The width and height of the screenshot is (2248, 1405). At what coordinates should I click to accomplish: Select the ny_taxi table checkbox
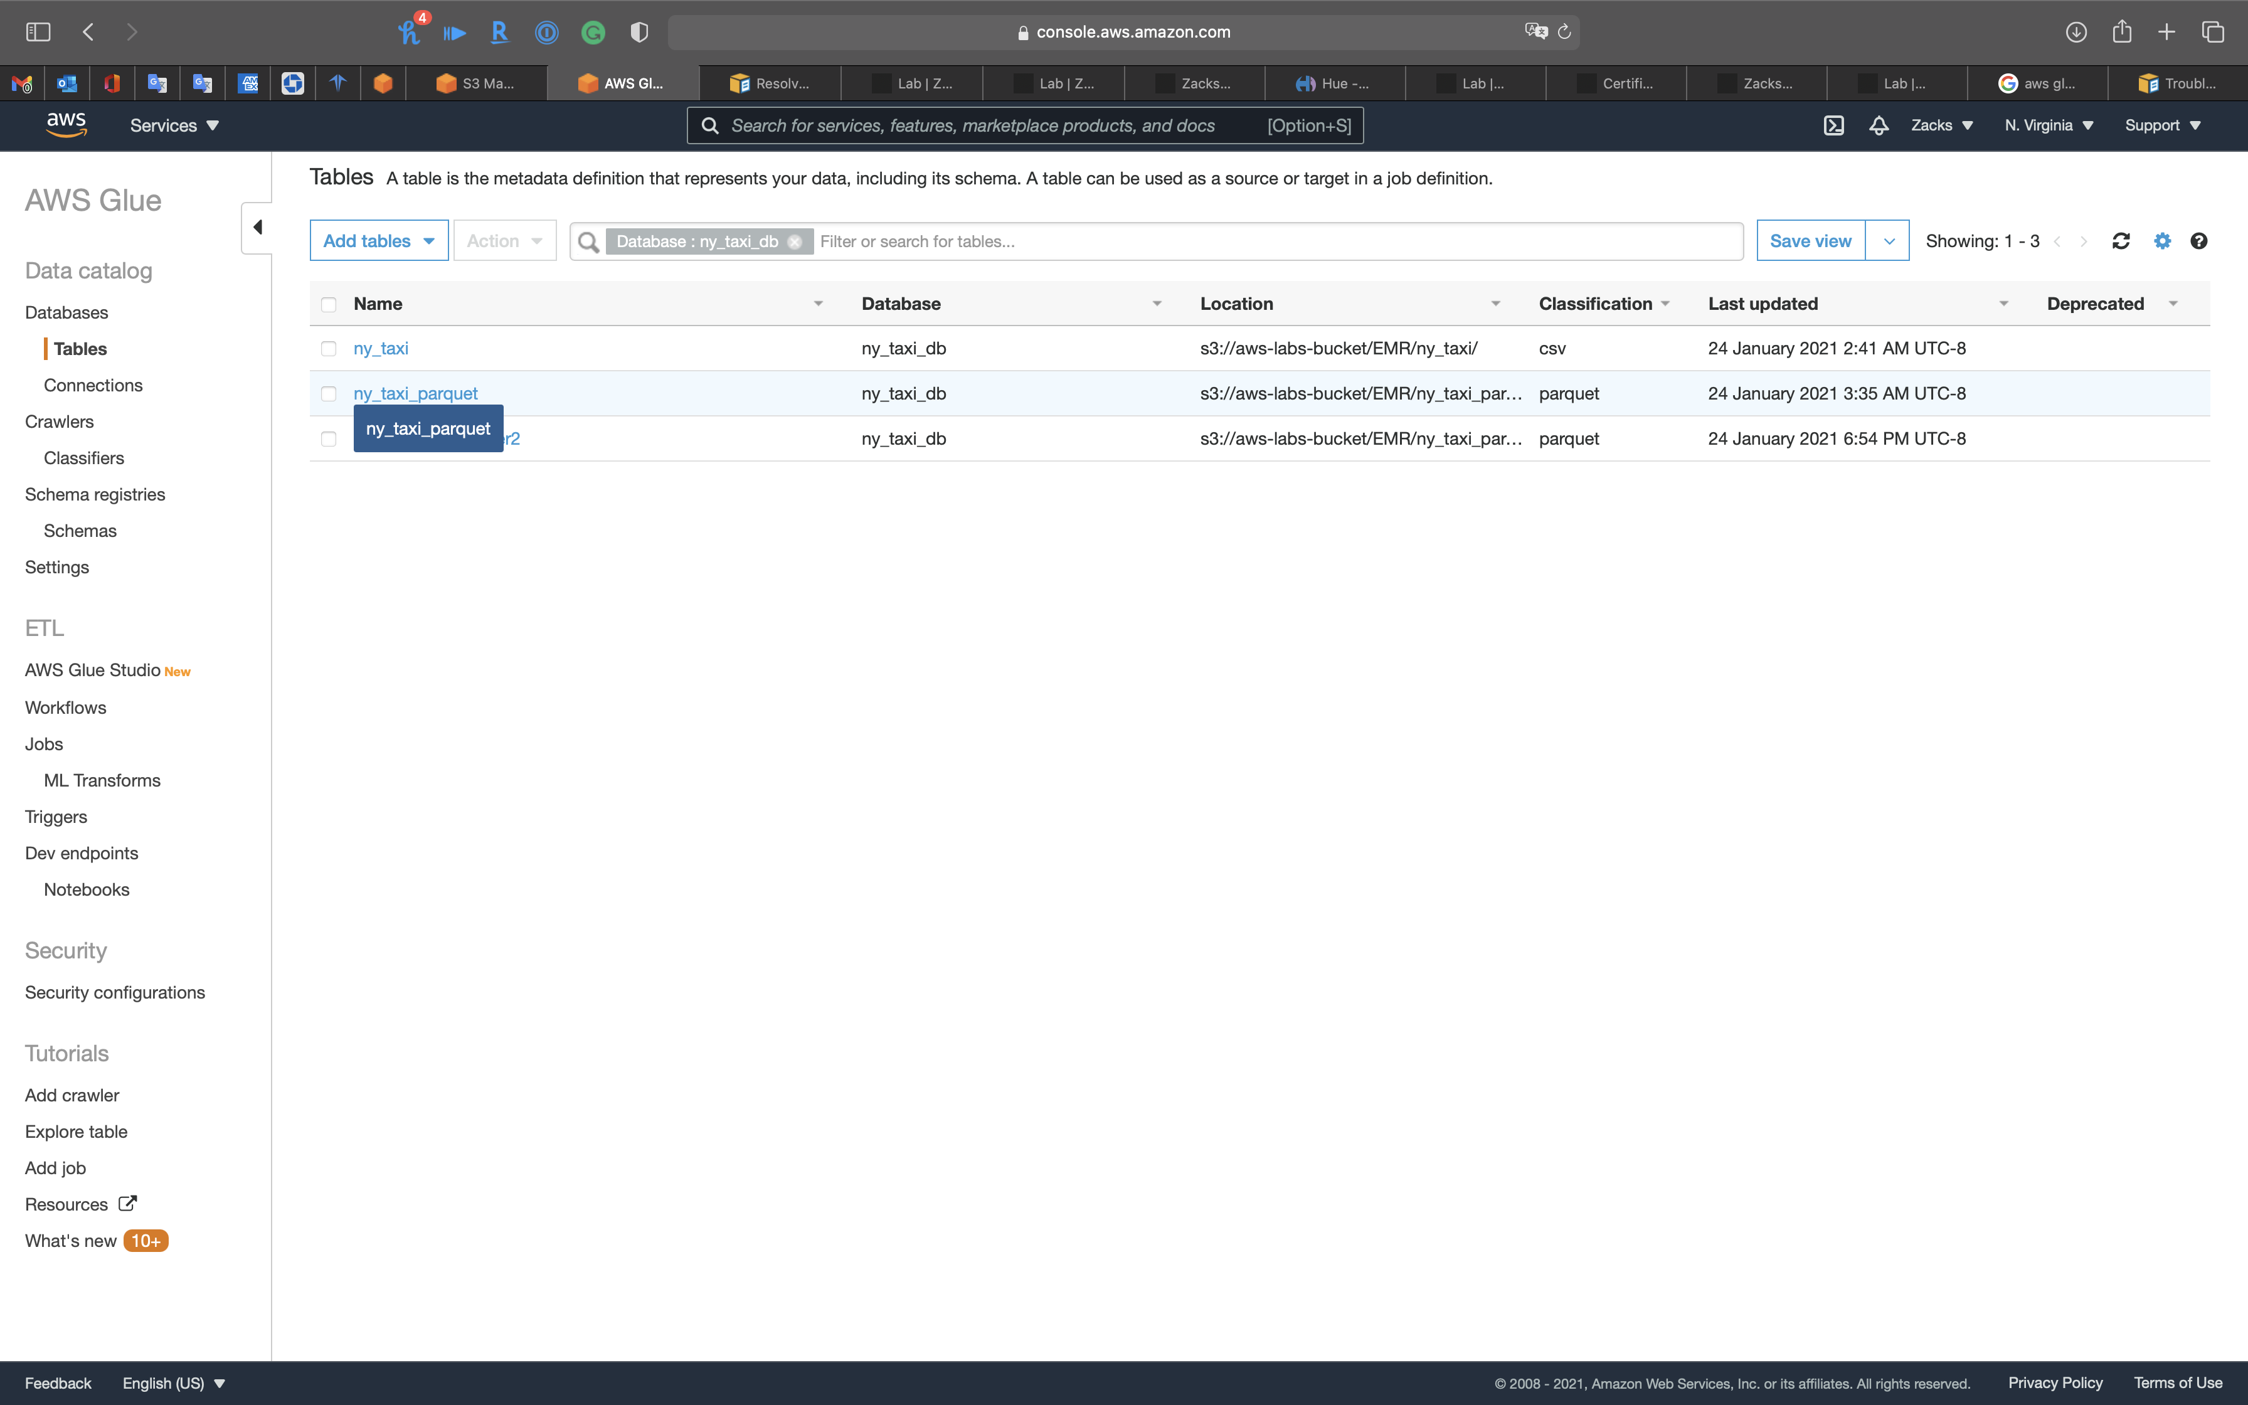[x=329, y=349]
